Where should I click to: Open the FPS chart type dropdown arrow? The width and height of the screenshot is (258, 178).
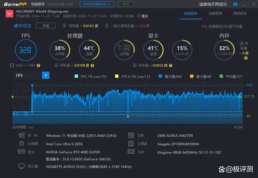(46, 76)
